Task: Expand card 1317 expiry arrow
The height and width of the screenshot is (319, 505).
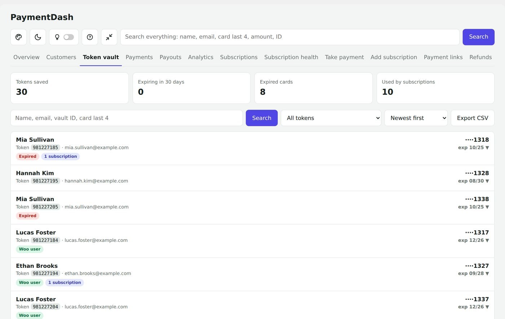Action: pyautogui.click(x=487, y=240)
